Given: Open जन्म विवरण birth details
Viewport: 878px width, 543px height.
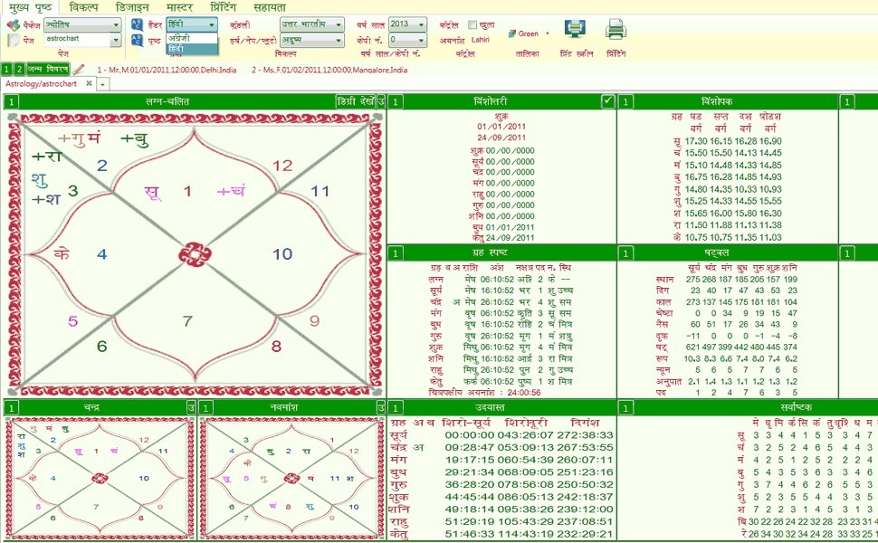Looking at the screenshot, I should pyautogui.click(x=48, y=70).
